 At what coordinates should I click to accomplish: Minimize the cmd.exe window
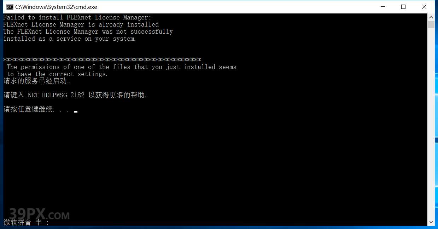point(383,7)
